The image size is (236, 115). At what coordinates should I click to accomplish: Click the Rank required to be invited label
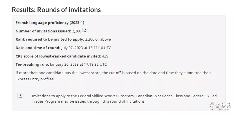(50, 39)
